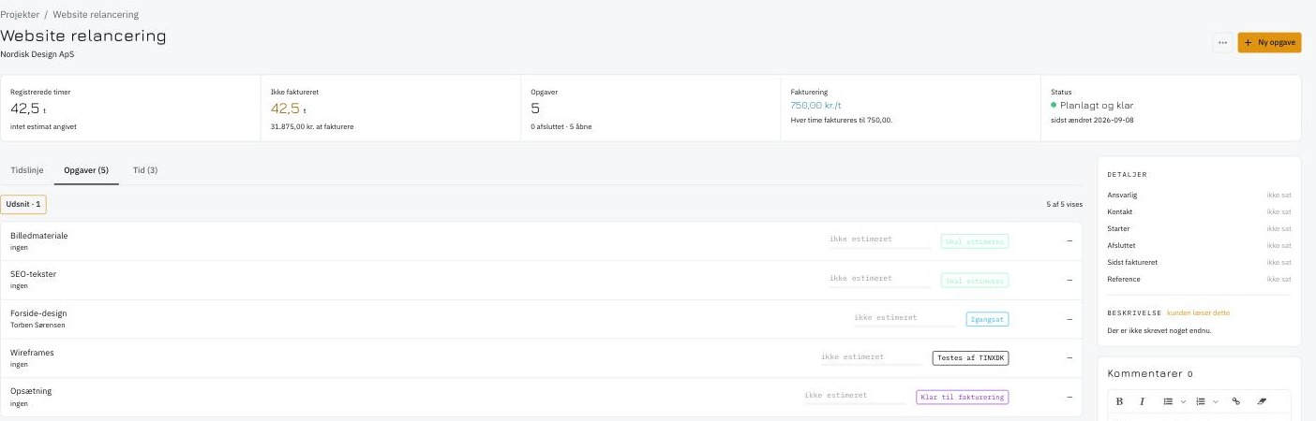Open the Opsætning task

[541, 397]
